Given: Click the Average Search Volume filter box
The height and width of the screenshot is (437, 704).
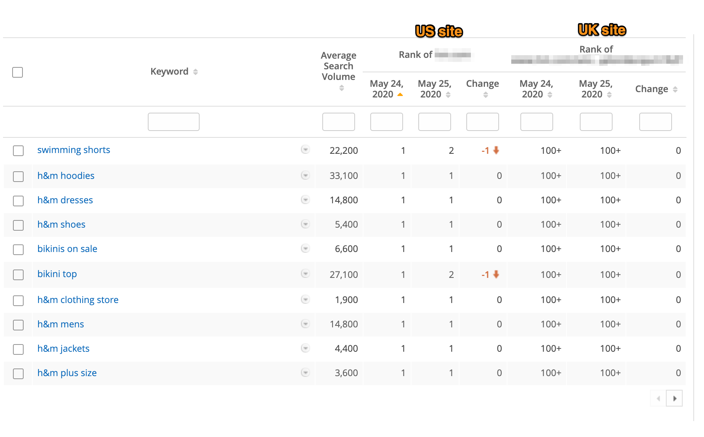Looking at the screenshot, I should [x=339, y=122].
